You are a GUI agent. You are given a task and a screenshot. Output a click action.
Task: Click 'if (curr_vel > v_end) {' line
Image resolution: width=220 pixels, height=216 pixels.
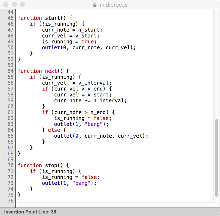[x=77, y=89]
